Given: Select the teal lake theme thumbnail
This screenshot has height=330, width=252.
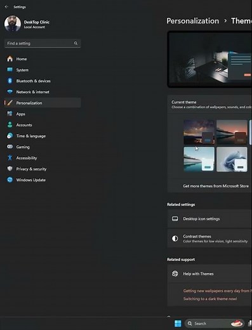Looking at the screenshot, I should tap(199, 159).
